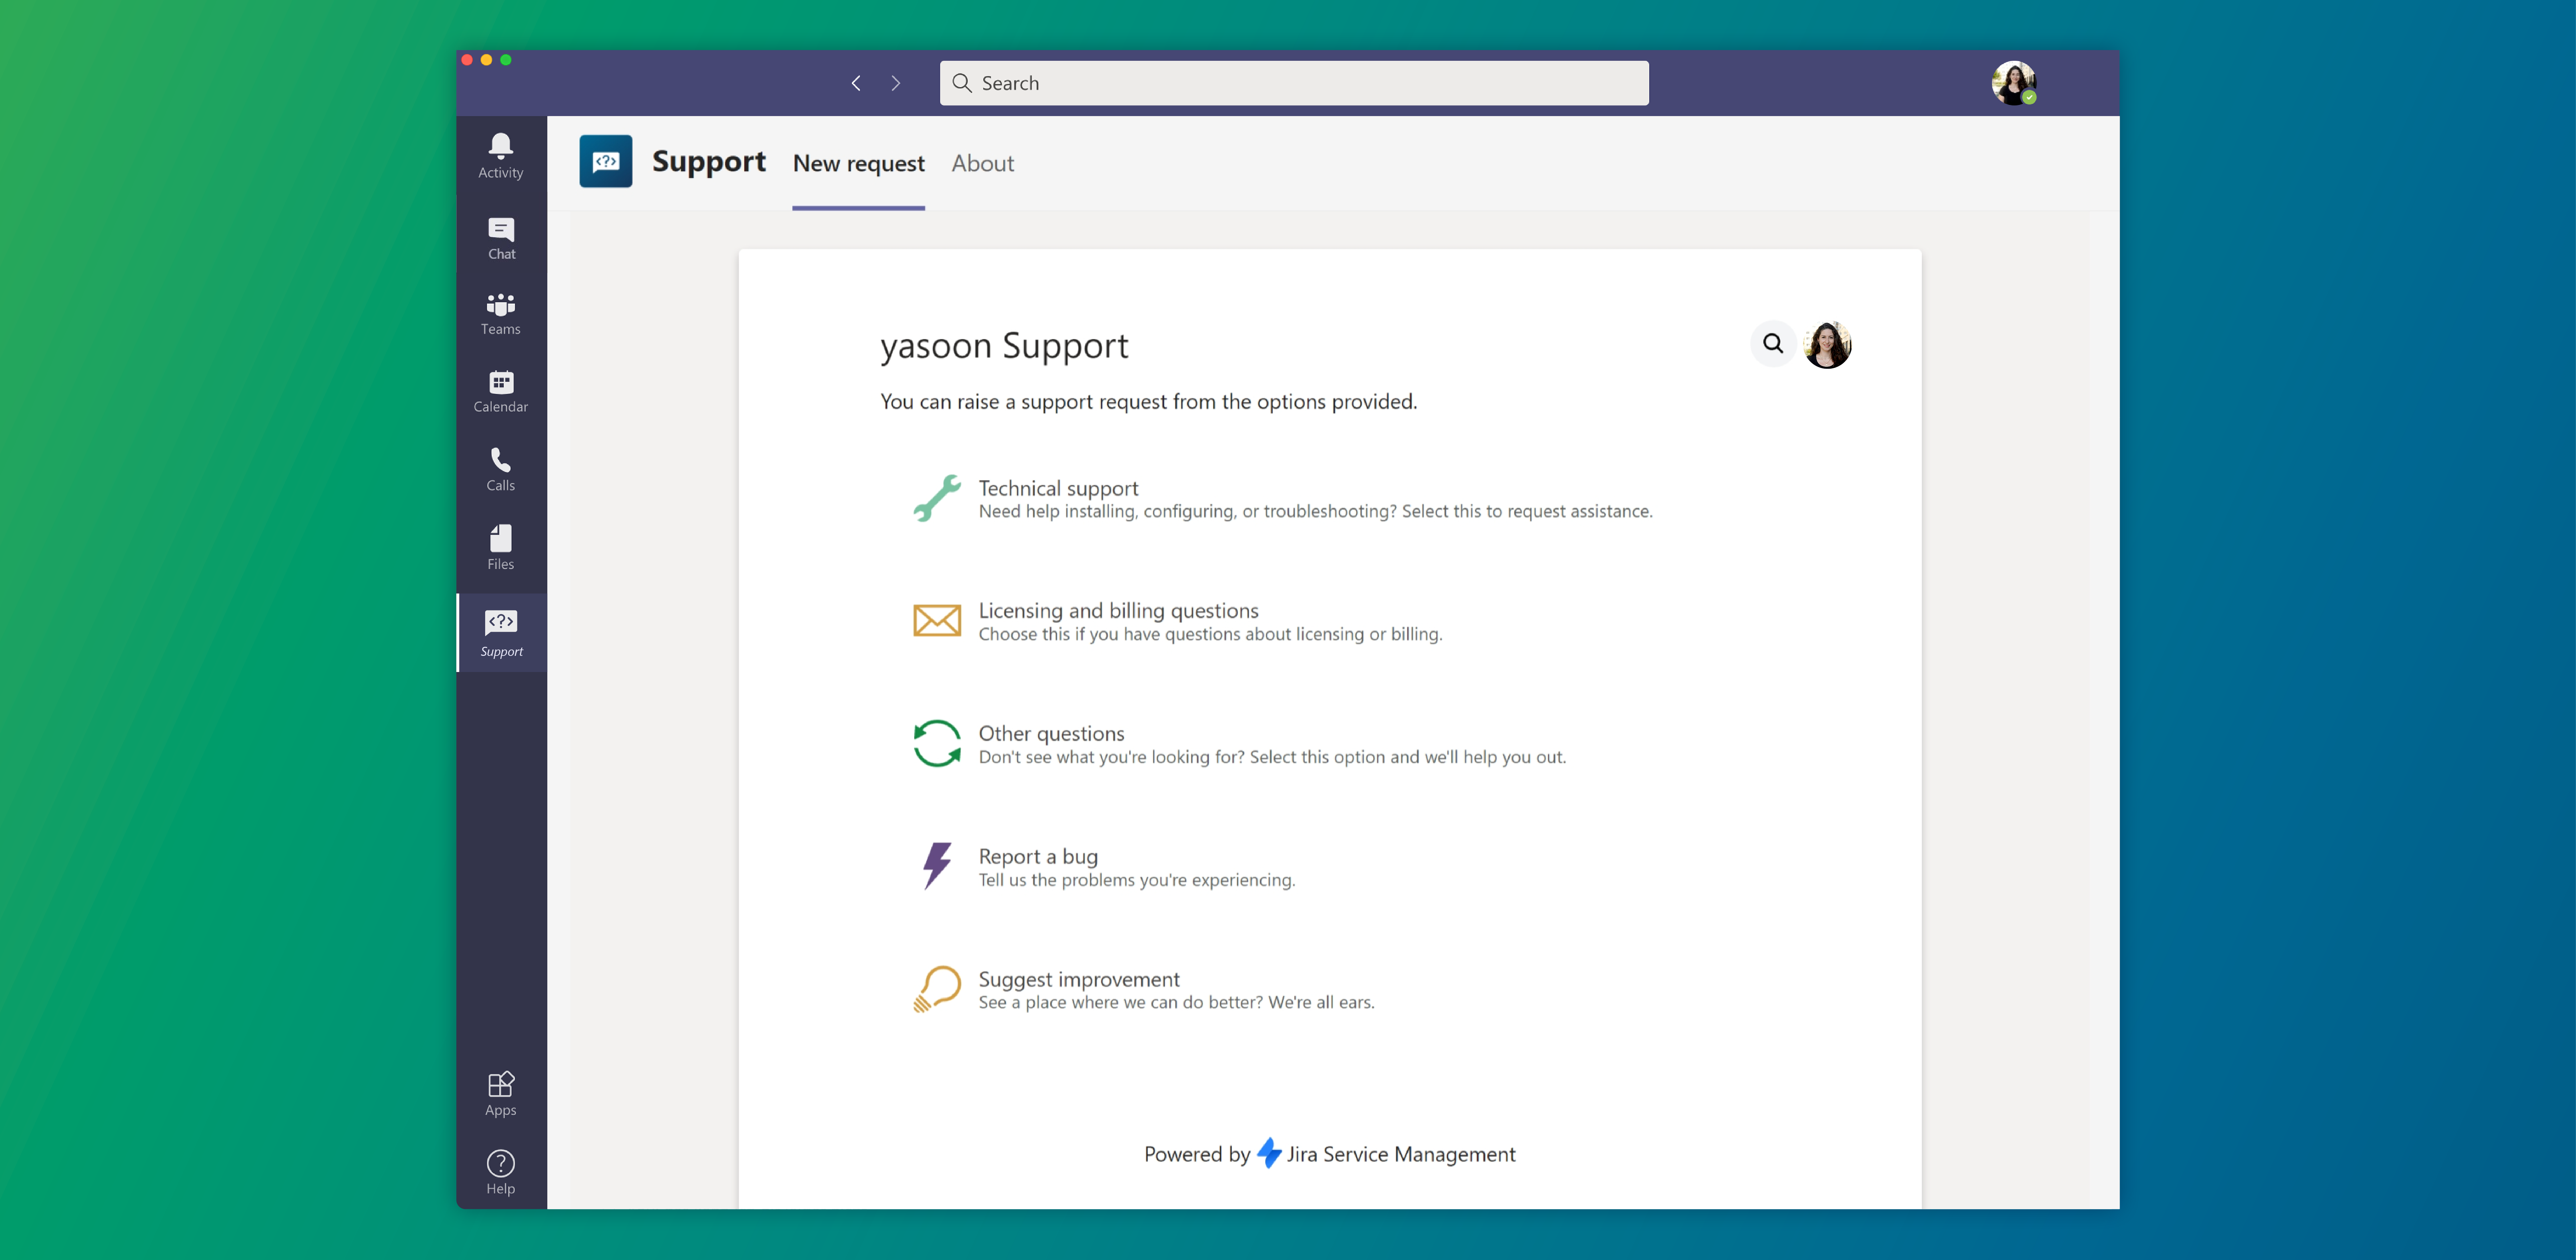Screen dimensions: 2576x1260
Task: Open Files in the sidebar
Action: click(500, 547)
